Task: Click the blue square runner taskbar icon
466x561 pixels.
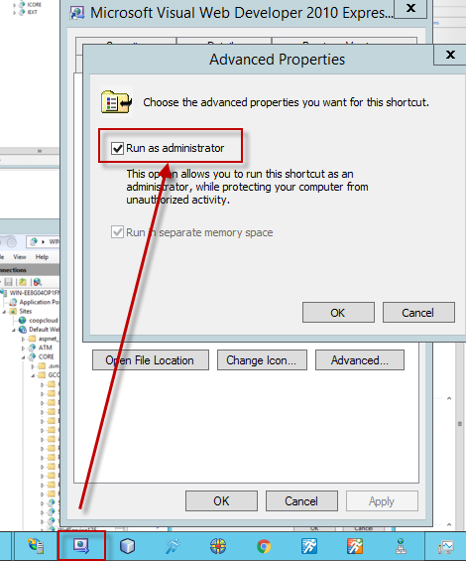Action: 309,546
